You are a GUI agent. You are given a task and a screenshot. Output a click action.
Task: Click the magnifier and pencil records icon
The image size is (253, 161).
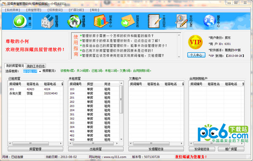(182, 21)
